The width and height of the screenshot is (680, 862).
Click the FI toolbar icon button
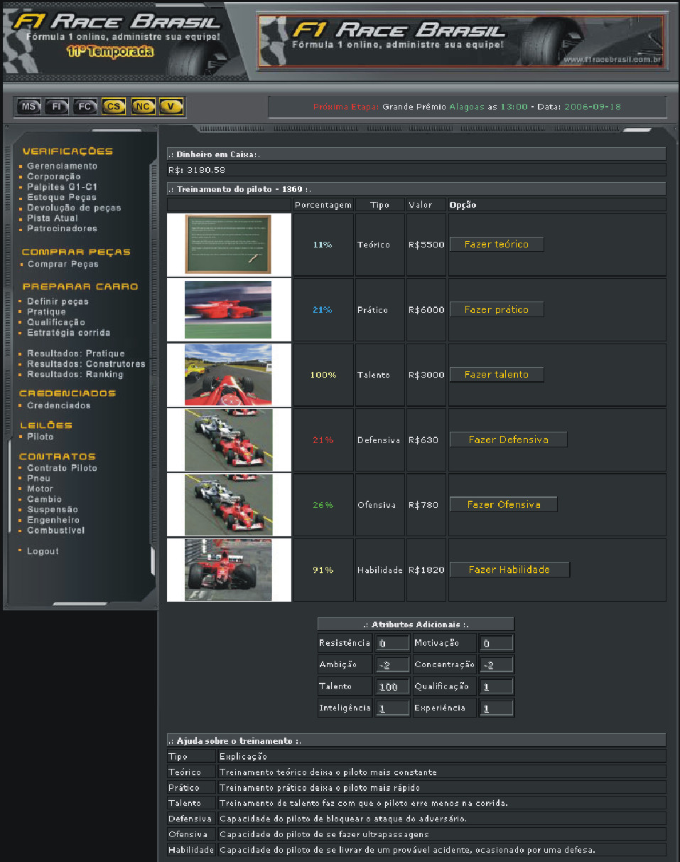[57, 107]
